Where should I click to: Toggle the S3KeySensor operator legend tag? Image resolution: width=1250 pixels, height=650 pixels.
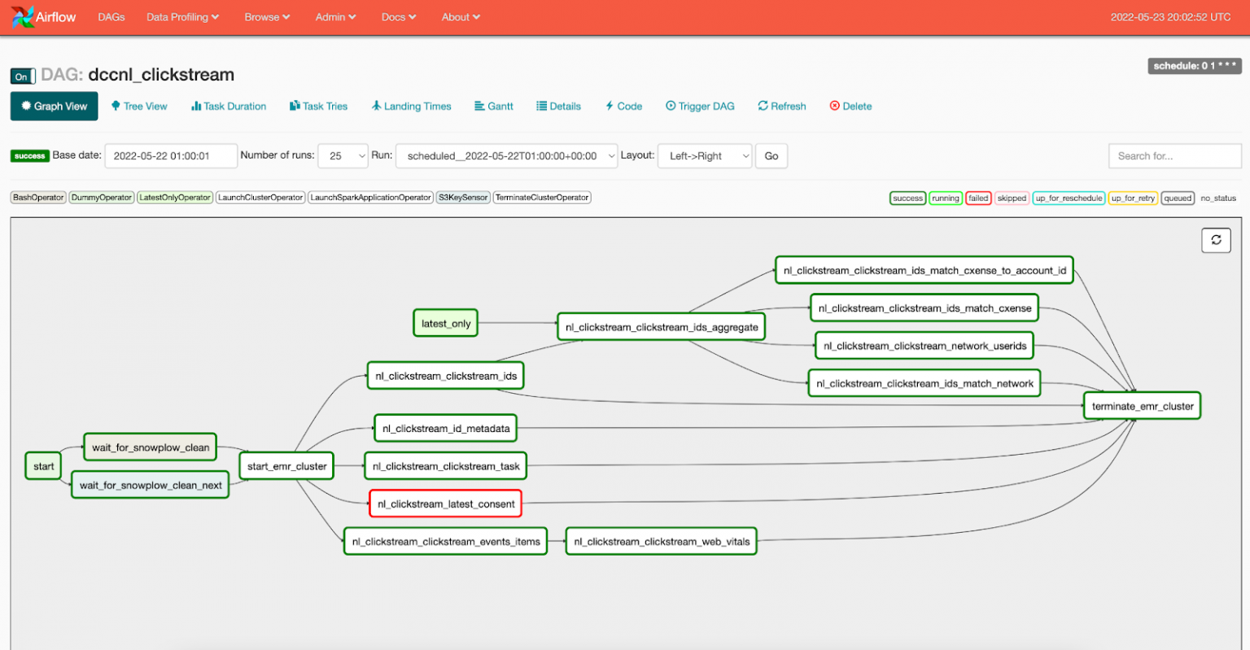(463, 198)
